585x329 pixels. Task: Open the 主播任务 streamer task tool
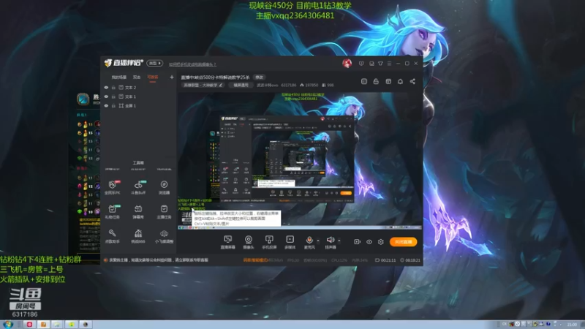164,212
